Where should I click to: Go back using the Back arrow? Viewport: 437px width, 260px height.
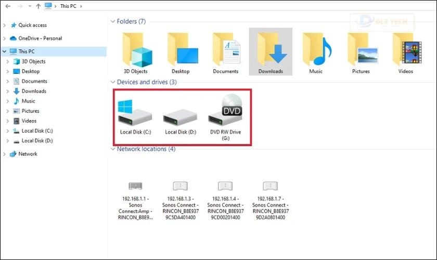pos(7,6)
